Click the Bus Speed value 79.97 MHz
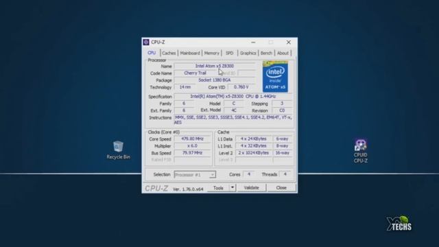439x247 pixels. point(192,153)
